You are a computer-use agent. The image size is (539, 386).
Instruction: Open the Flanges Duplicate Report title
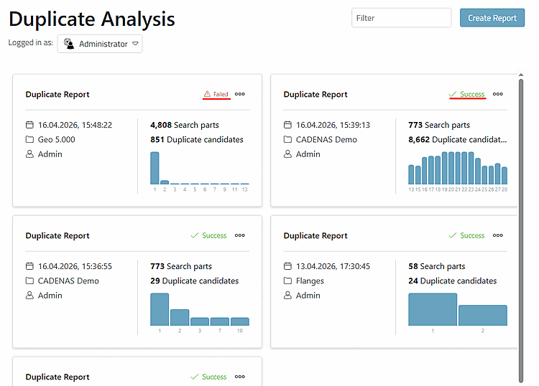(x=315, y=236)
